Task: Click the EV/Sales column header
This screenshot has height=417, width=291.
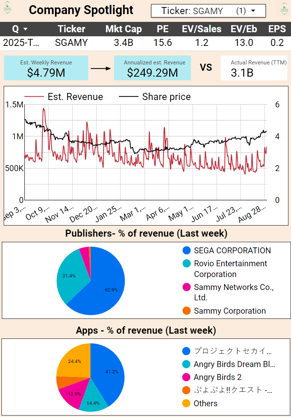Action: coord(202,29)
